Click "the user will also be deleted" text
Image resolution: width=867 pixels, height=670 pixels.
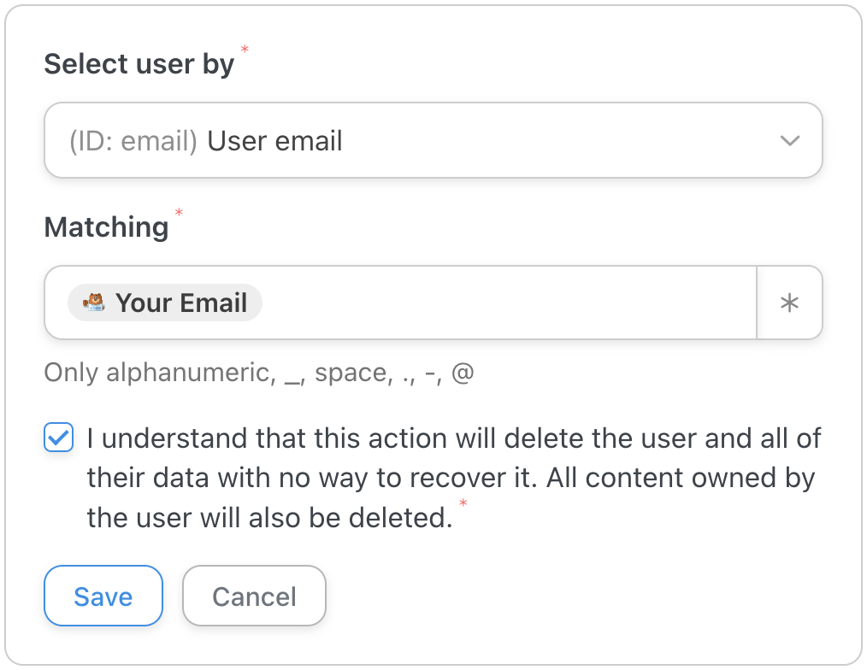tap(268, 517)
